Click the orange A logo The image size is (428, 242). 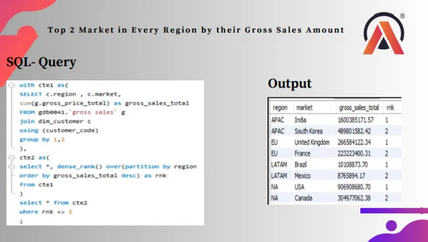383,34
